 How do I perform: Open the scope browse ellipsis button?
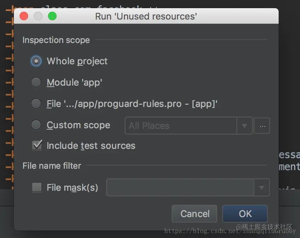click(262, 126)
